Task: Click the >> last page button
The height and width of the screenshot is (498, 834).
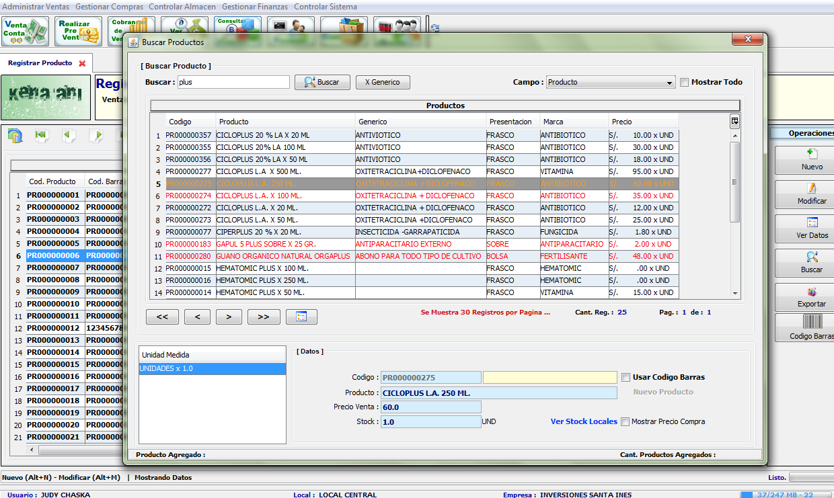Action: 264,317
